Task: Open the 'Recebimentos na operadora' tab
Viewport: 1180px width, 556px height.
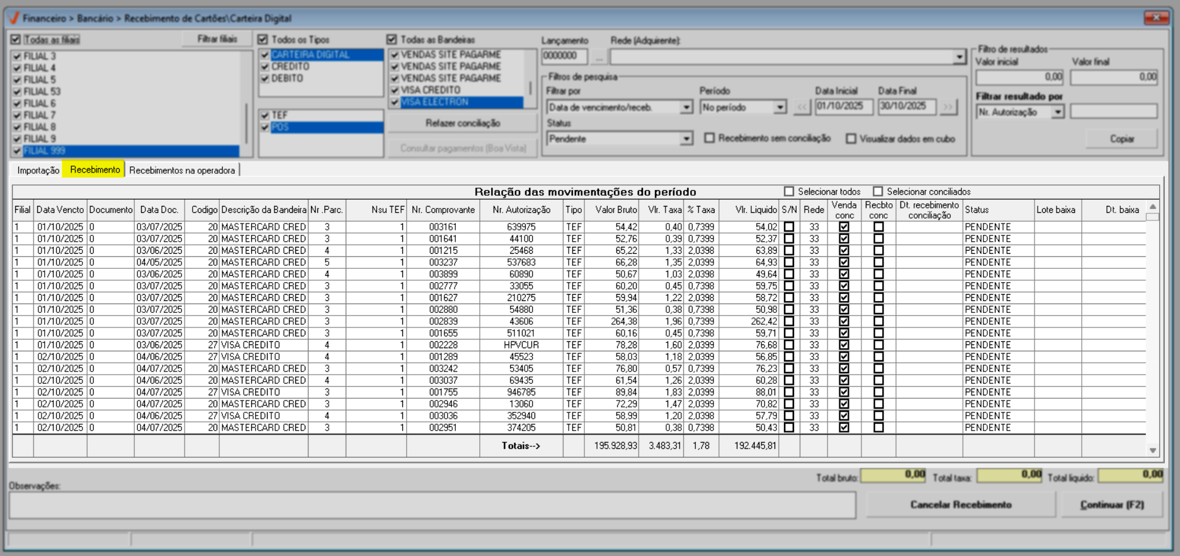Action: point(182,170)
